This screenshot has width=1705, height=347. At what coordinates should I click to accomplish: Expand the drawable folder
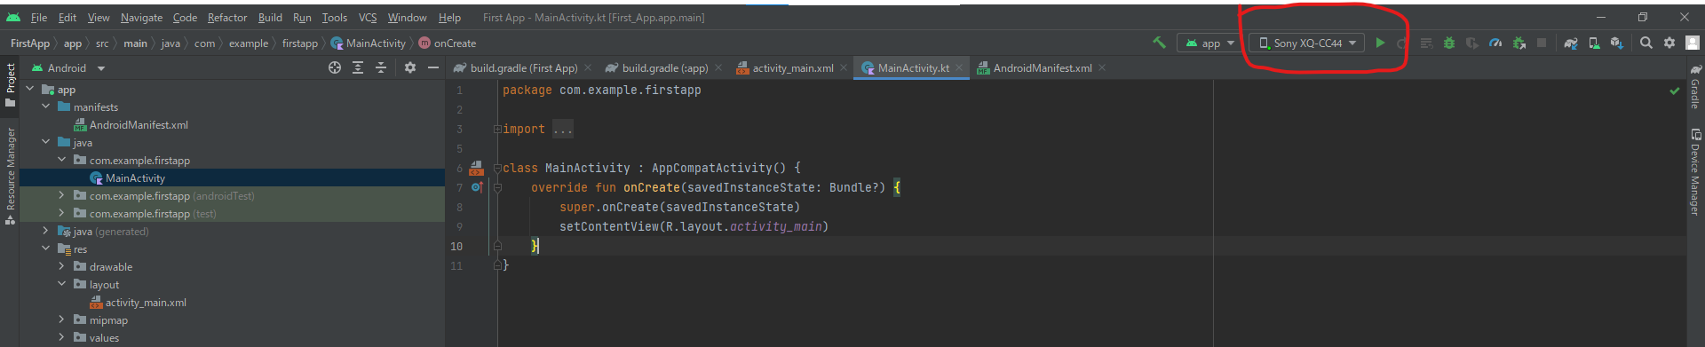pyautogui.click(x=61, y=266)
